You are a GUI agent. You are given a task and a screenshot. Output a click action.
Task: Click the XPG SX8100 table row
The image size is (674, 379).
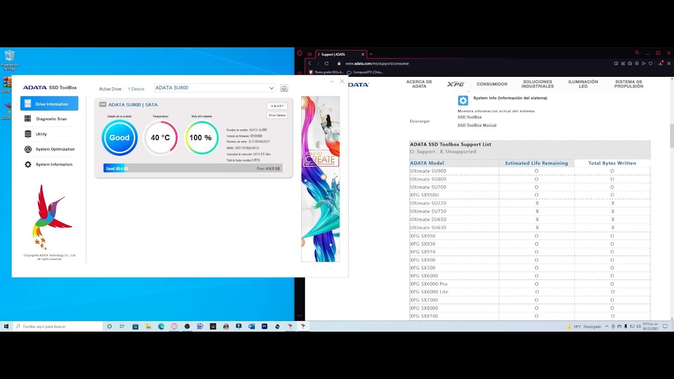click(x=530, y=316)
